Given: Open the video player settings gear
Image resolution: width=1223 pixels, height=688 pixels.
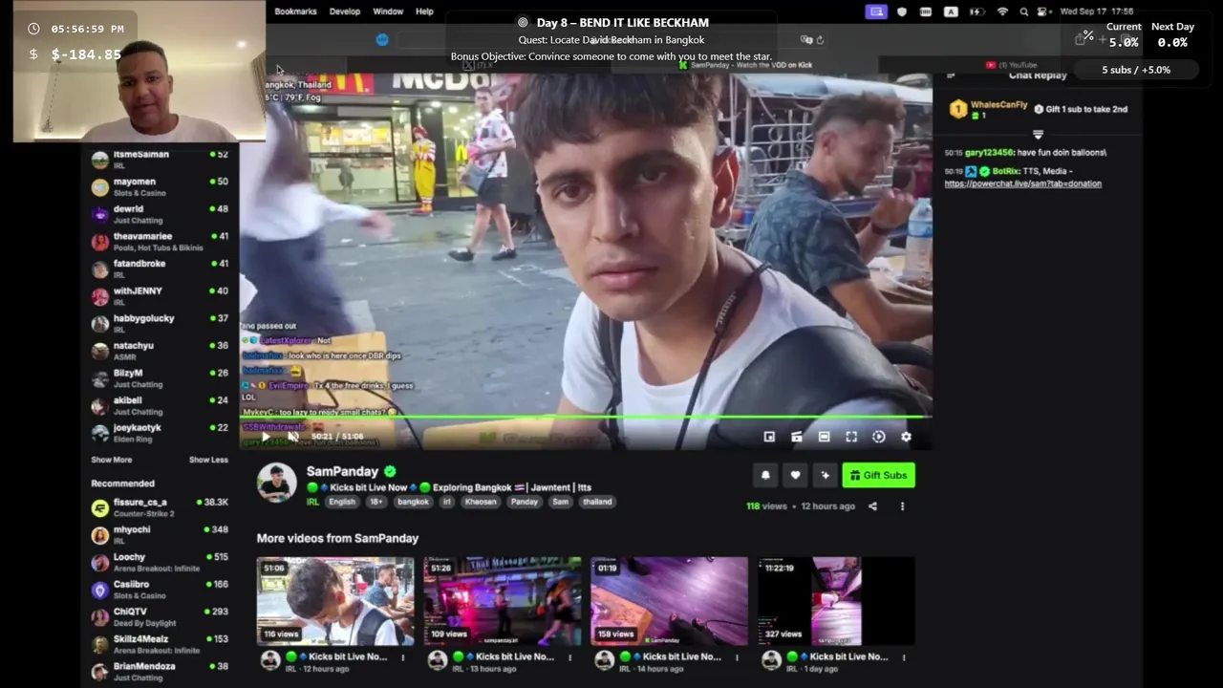Looking at the screenshot, I should 906,437.
